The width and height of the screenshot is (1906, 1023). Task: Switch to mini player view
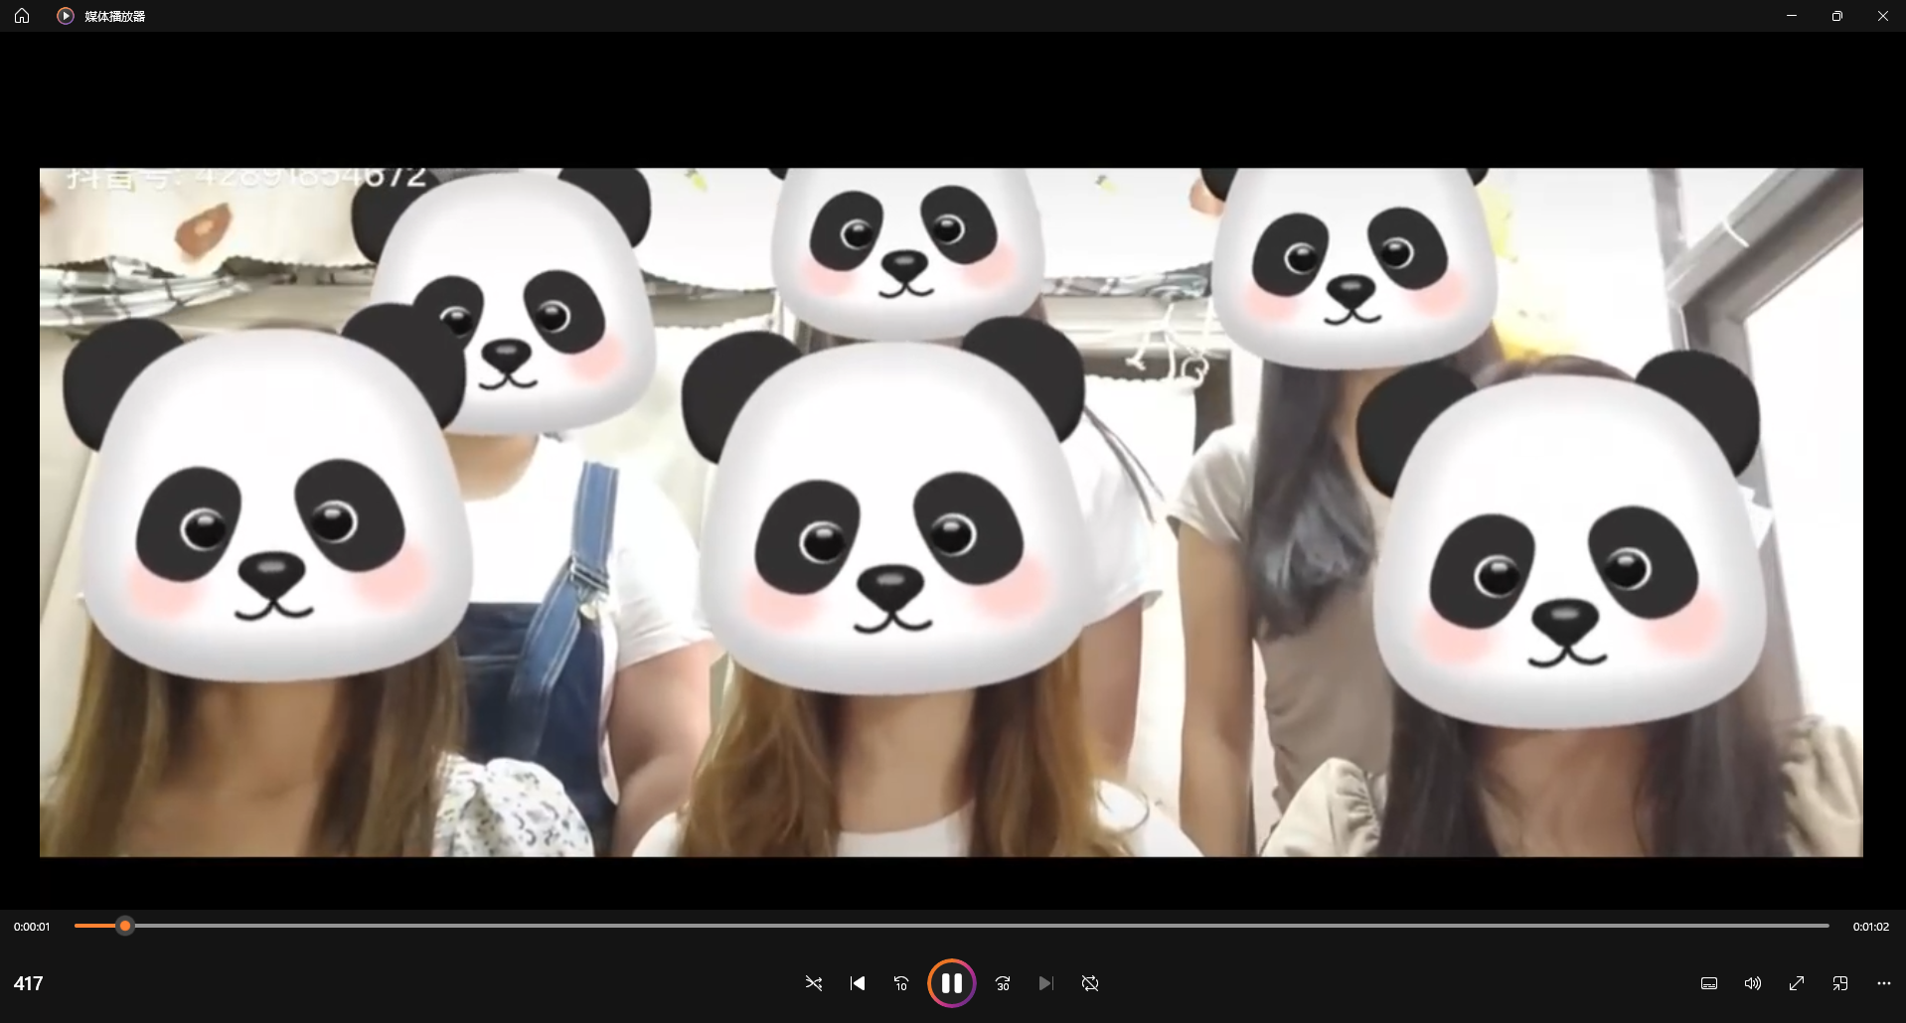point(1840,983)
